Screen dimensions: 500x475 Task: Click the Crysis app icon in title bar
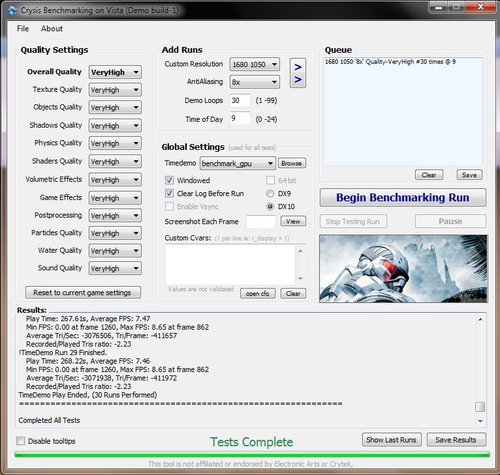[12, 10]
